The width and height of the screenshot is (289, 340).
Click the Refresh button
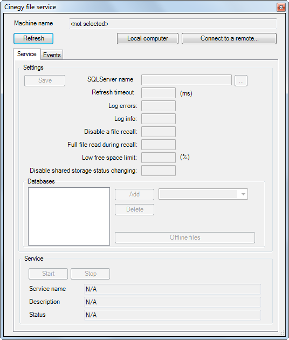33,39
